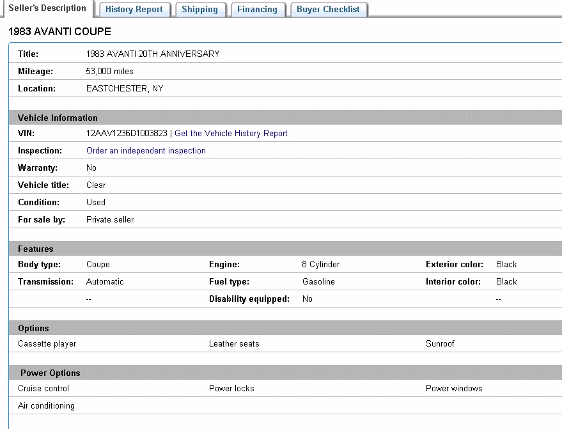This screenshot has height=429, width=562.
Task: Click the Vehicle Information section header
Action: click(58, 118)
